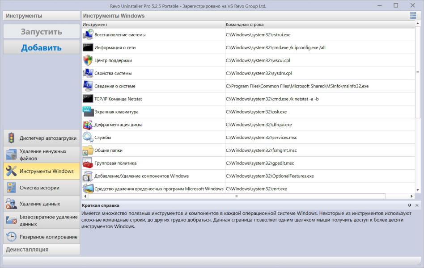Click the vertical scrollbar up arrow
424x268 pixels.
[x=418, y=24]
